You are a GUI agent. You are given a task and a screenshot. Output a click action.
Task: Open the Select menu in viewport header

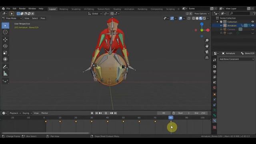35,18
